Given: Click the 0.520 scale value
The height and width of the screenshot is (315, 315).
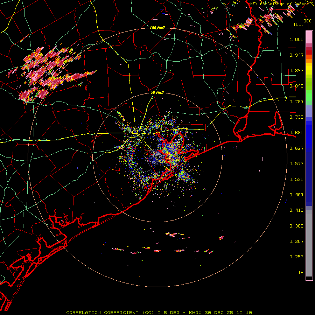Looking at the screenshot, I should point(296,180).
